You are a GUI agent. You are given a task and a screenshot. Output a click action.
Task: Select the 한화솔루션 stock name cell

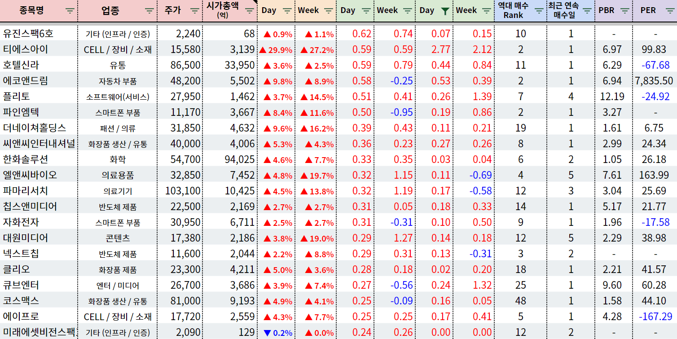39,159
